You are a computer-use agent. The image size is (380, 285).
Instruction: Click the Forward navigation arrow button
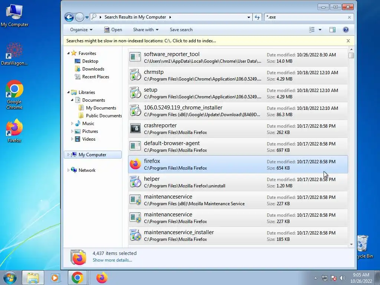point(79,17)
